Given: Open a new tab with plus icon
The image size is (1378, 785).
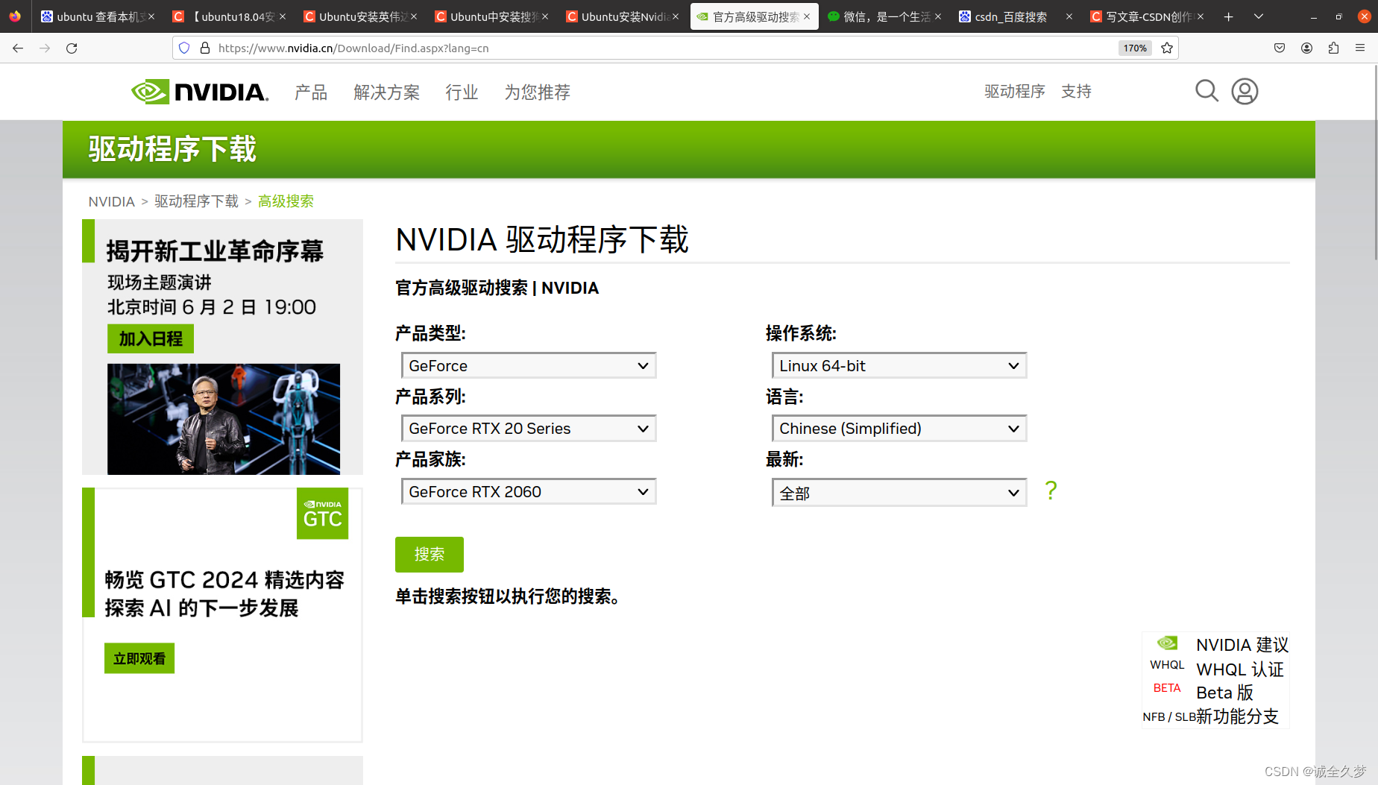Looking at the screenshot, I should click(1228, 16).
